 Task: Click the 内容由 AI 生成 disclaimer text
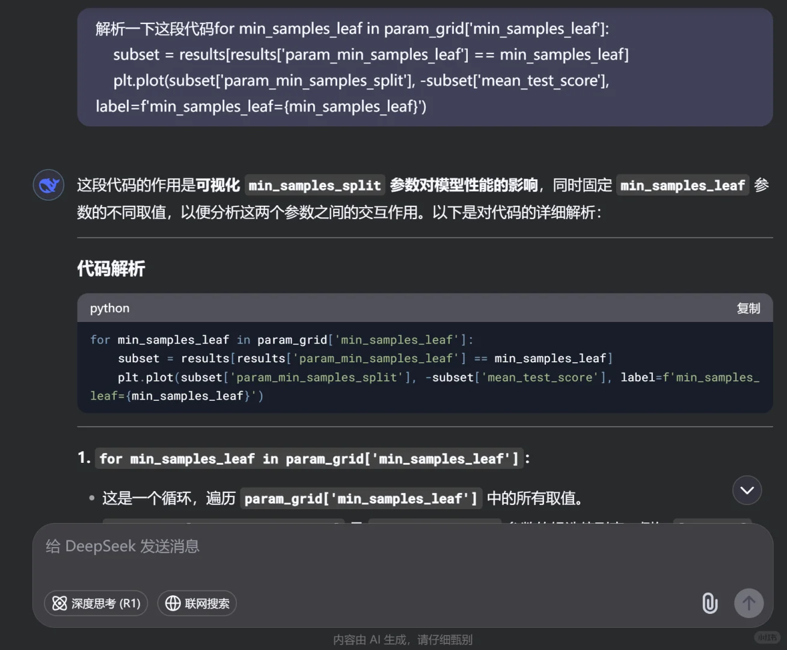(x=403, y=640)
